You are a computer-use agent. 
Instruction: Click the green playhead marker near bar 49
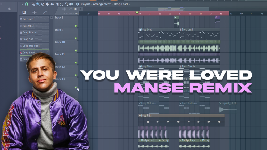tap(137, 12)
